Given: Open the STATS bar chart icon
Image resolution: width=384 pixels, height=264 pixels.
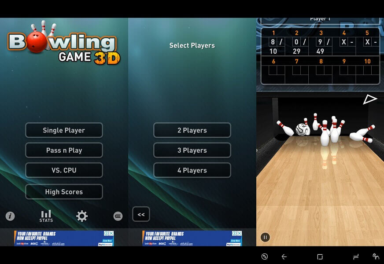Looking at the screenshot, I should point(46,216).
